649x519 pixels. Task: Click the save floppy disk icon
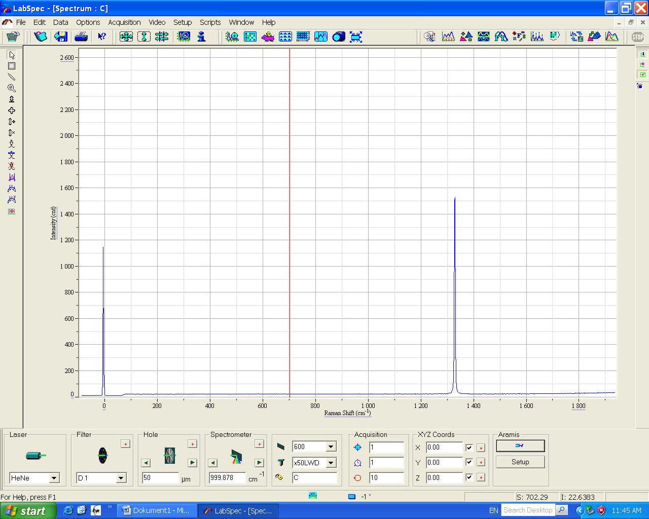point(61,36)
